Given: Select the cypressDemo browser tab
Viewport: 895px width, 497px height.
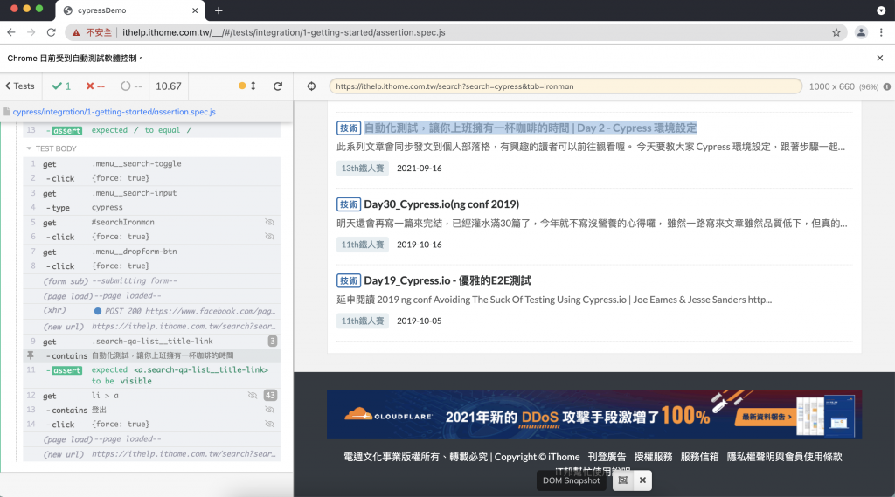Looking at the screenshot, I should tap(129, 10).
